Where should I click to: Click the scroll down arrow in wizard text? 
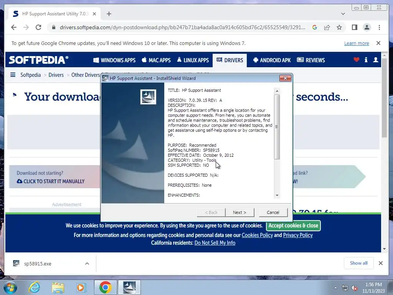click(277, 196)
